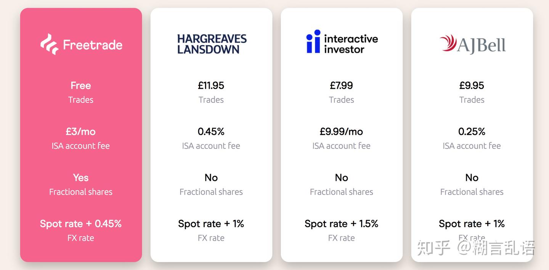Click AJ Bell 0.25% ISA fee
Screen dimensions: 549x270
(x=472, y=132)
